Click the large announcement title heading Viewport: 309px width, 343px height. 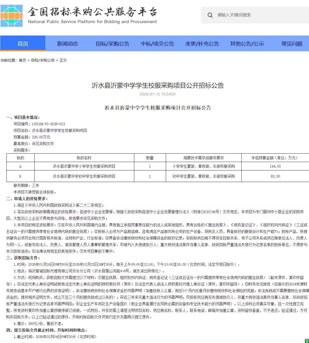[158, 85]
